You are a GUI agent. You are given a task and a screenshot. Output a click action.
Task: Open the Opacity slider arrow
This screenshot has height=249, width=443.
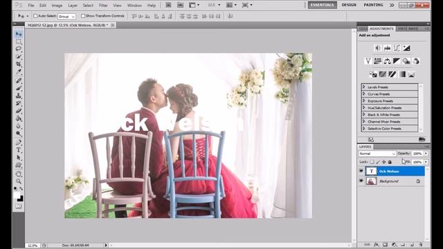pyautogui.click(x=426, y=154)
